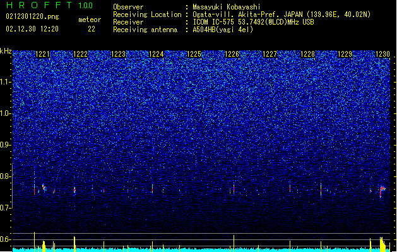This screenshot has height=252, width=397.
Task: Click the 1230 time marker
Action: pos(382,54)
